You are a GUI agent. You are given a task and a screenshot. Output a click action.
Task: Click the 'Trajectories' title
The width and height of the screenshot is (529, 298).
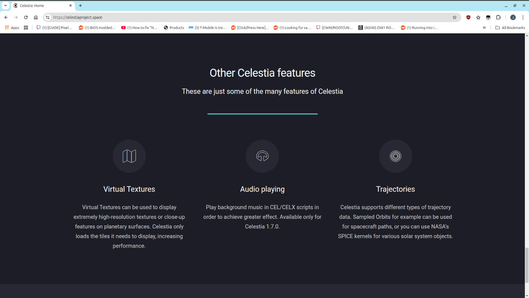tap(395, 189)
